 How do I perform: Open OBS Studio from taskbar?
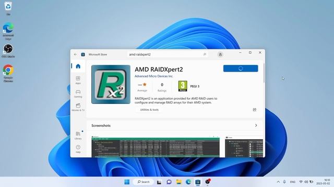tap(208, 182)
